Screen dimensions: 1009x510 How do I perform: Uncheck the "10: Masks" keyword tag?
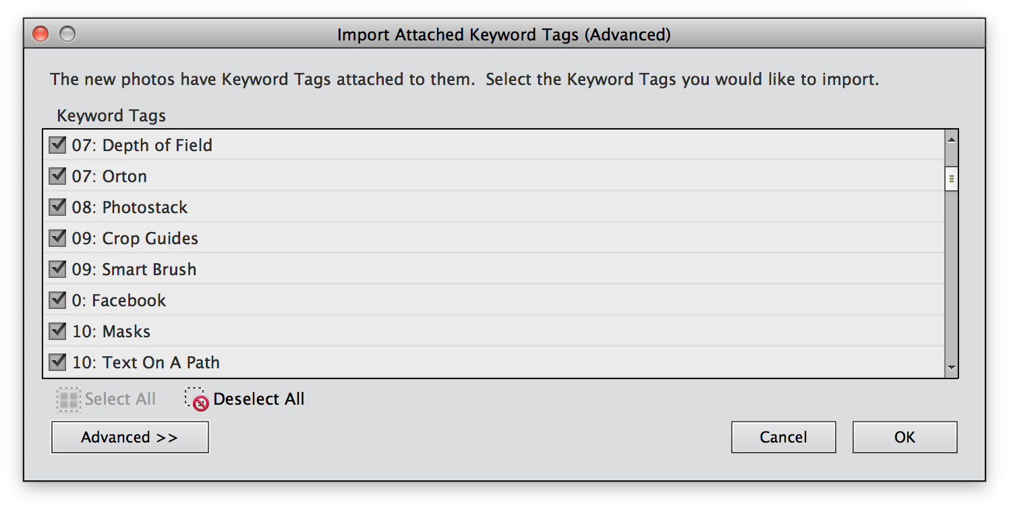(x=57, y=331)
